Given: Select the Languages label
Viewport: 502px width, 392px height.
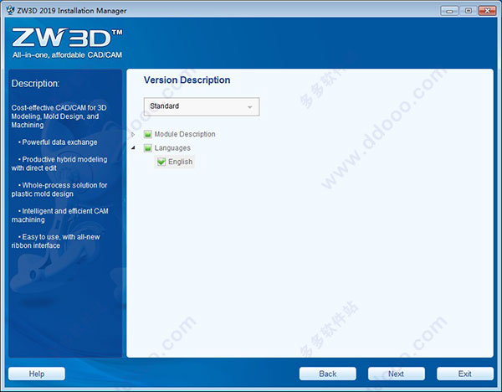Looking at the screenshot, I should (x=172, y=147).
